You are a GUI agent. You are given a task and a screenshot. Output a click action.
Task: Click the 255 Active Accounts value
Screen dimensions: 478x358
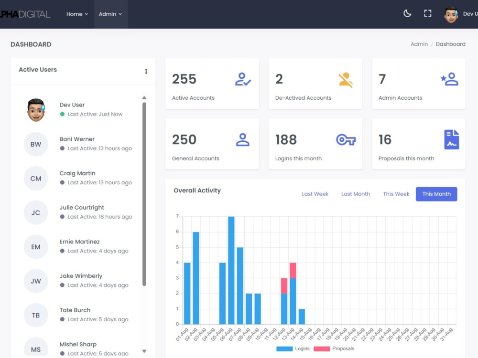(x=184, y=79)
